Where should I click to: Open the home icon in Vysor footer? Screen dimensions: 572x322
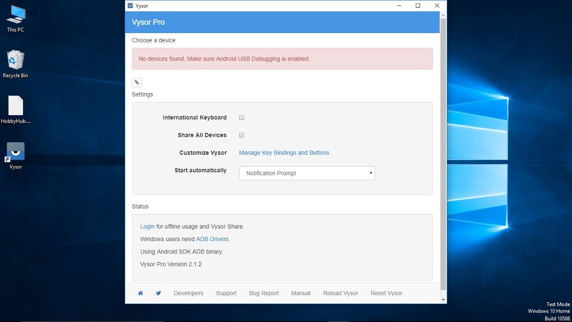[140, 293]
